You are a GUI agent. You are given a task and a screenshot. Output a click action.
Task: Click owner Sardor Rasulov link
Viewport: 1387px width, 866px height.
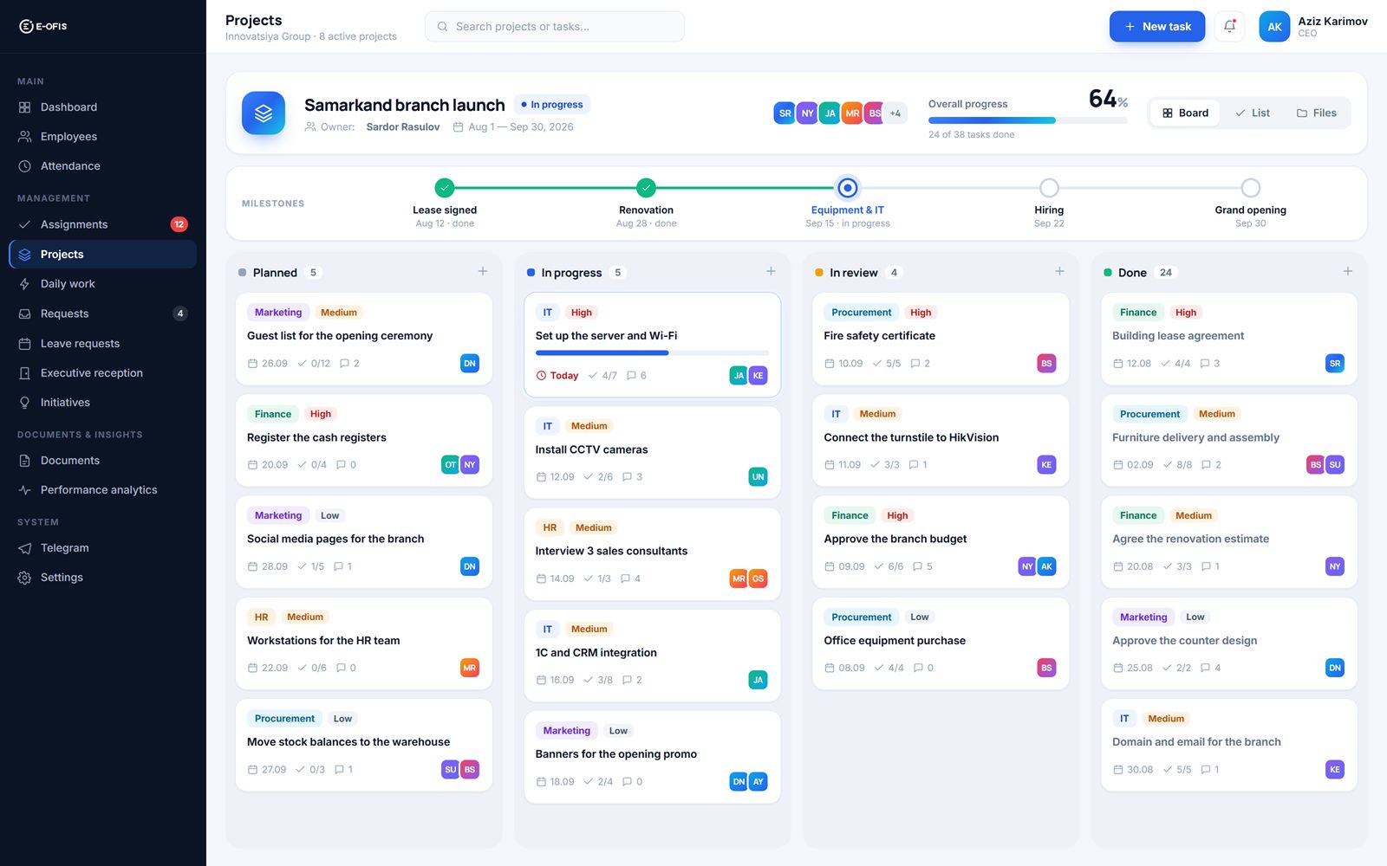click(403, 127)
